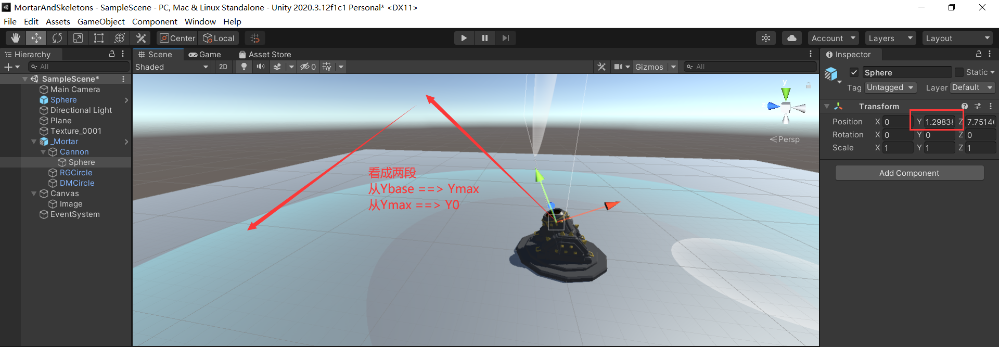Open scene component editor tools
999x347 pixels.
click(x=601, y=67)
